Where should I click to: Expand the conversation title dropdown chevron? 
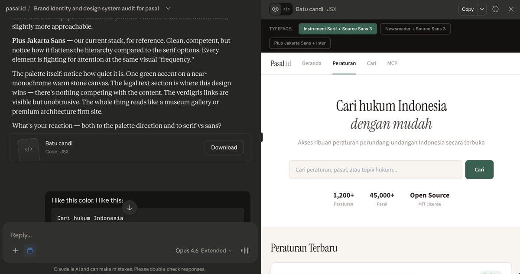pyautogui.click(x=168, y=8)
